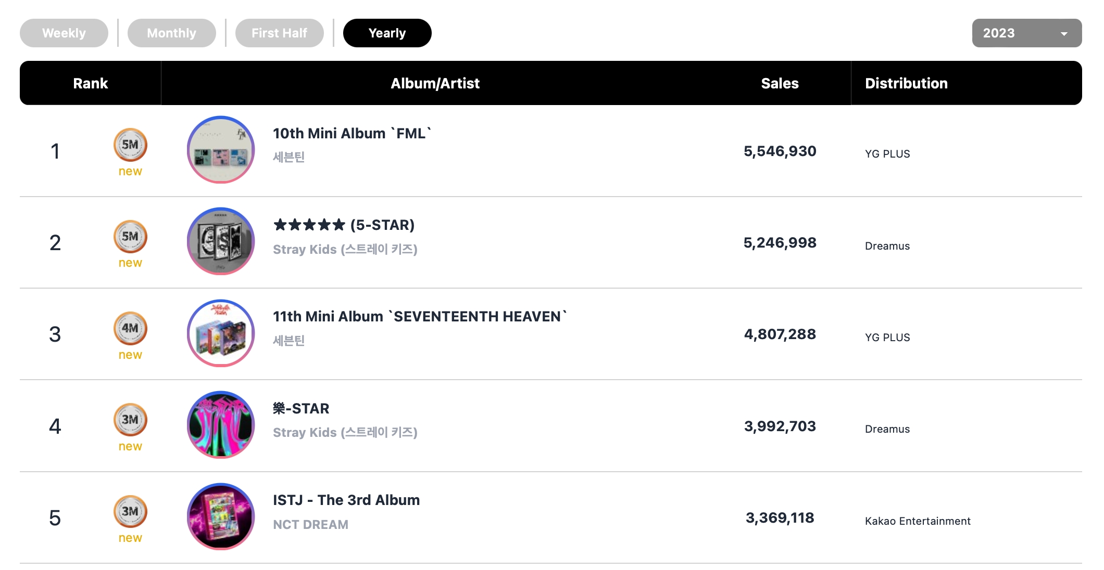Screen dimensions: 1104x570
Task: Open the 5-STAR album cover thumbnail
Action: (221, 241)
